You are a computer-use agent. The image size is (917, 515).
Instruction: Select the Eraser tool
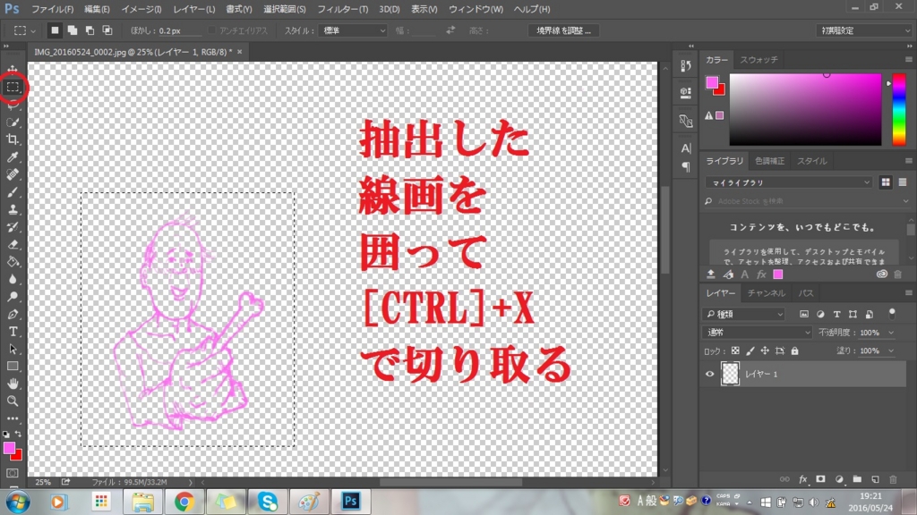click(13, 245)
